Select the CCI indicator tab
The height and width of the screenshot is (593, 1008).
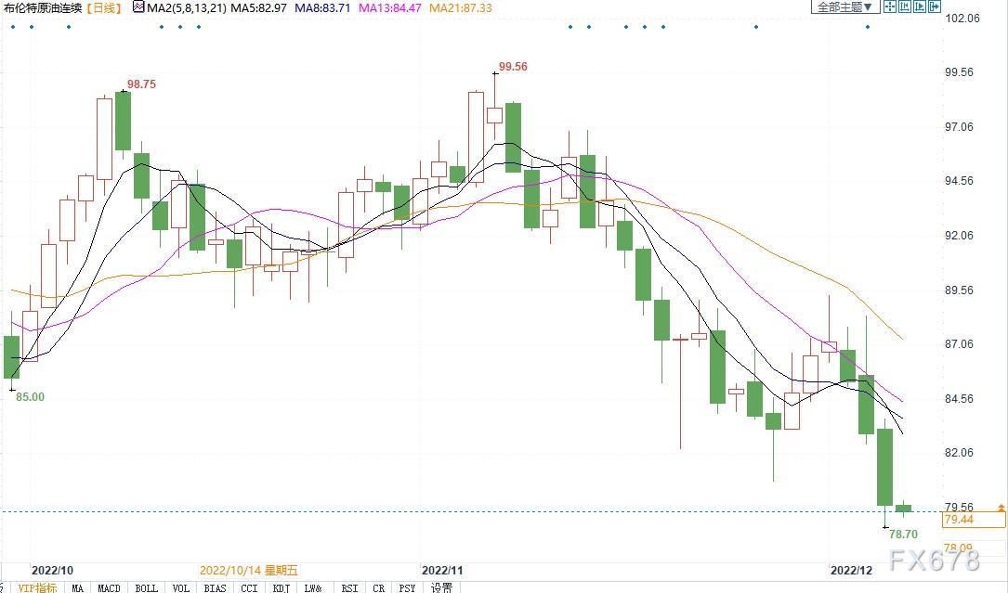pyautogui.click(x=249, y=587)
